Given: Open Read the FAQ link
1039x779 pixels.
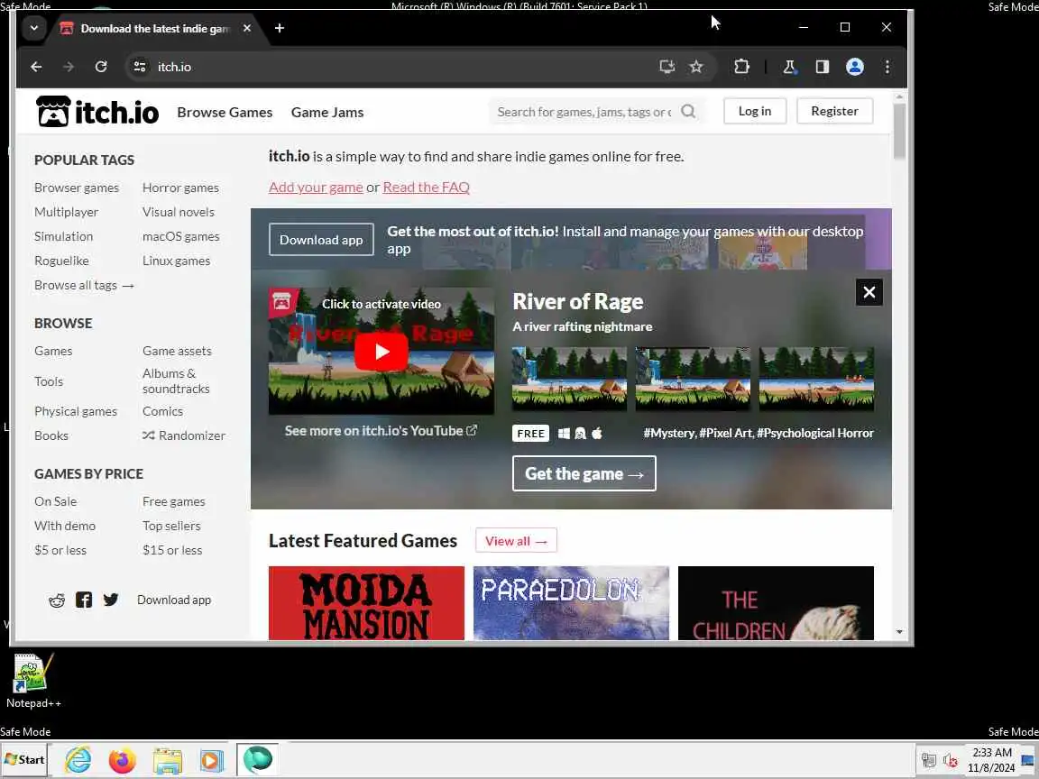Looking at the screenshot, I should [426, 187].
